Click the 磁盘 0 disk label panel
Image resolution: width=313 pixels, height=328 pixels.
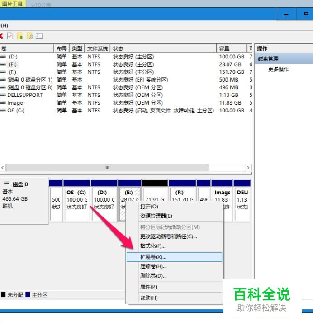(x=24, y=200)
